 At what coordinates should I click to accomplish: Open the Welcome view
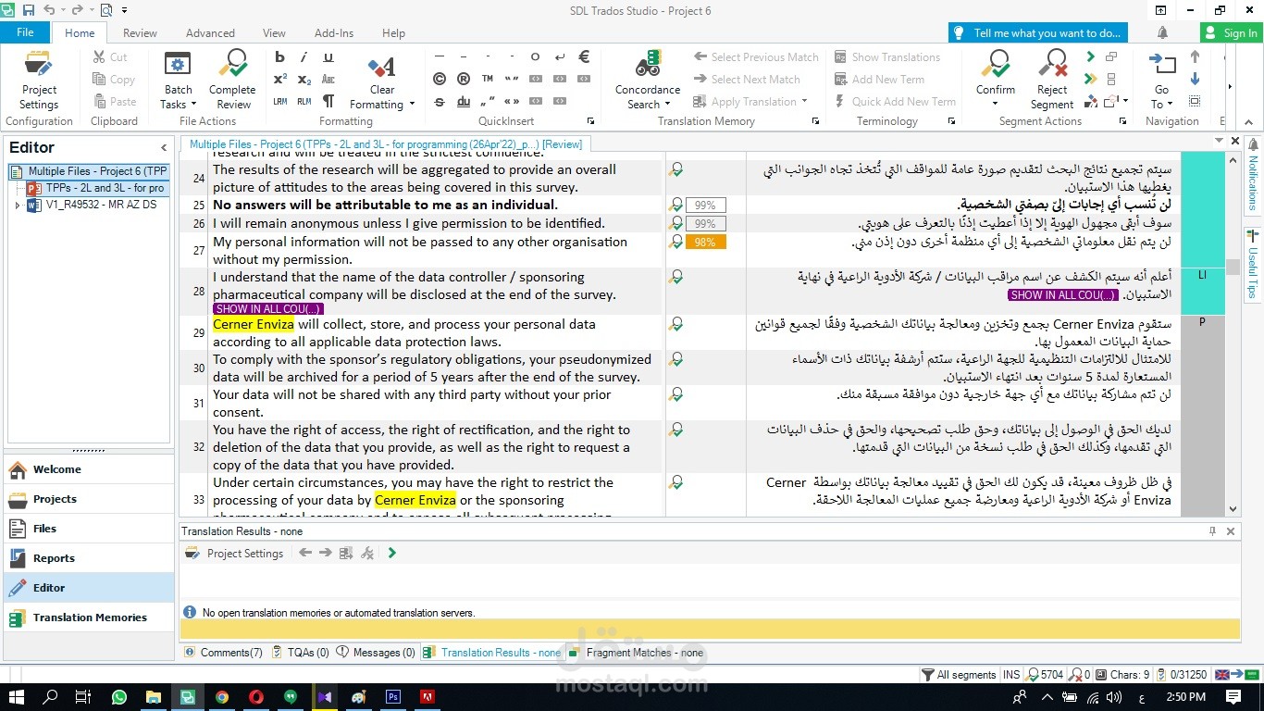pos(89,469)
